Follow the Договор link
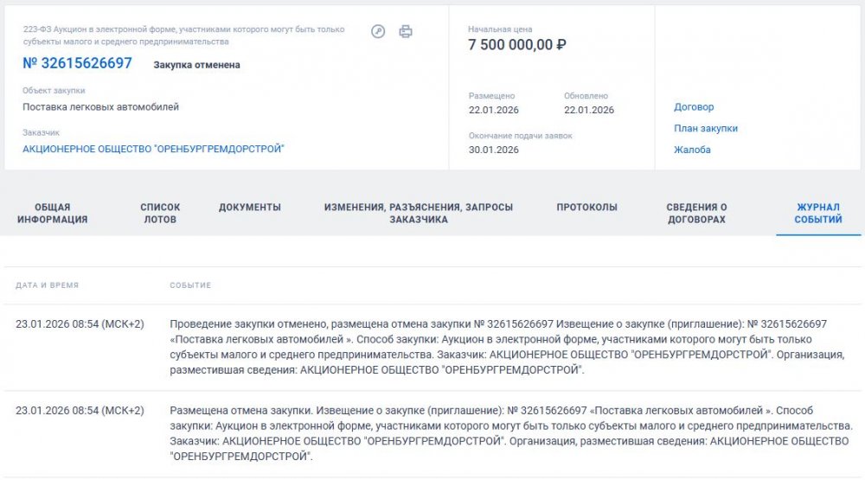 (694, 107)
